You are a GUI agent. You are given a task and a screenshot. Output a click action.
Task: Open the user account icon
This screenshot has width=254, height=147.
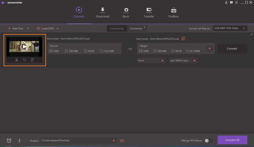[226, 2]
